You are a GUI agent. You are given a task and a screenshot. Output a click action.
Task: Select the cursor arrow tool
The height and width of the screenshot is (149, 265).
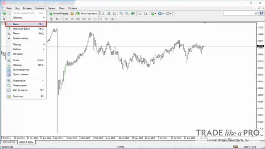[4, 19]
